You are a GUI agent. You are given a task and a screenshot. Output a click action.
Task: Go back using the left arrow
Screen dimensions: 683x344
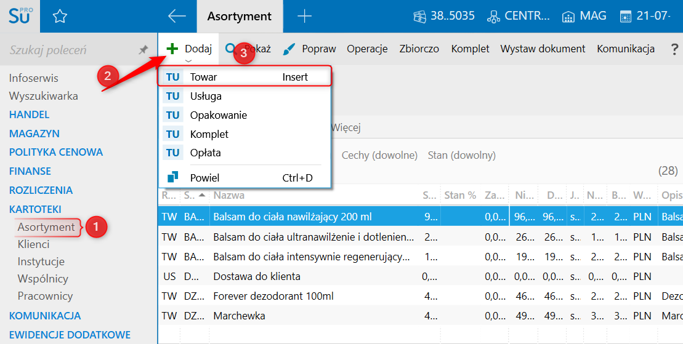click(177, 17)
